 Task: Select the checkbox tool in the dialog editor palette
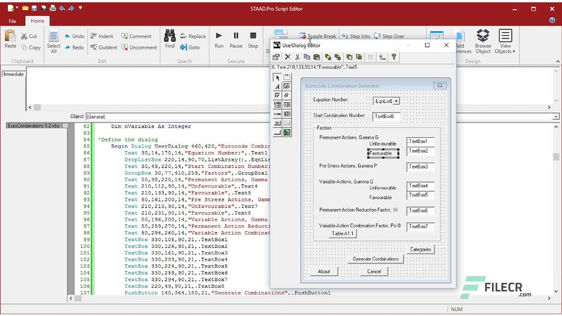pos(277,95)
